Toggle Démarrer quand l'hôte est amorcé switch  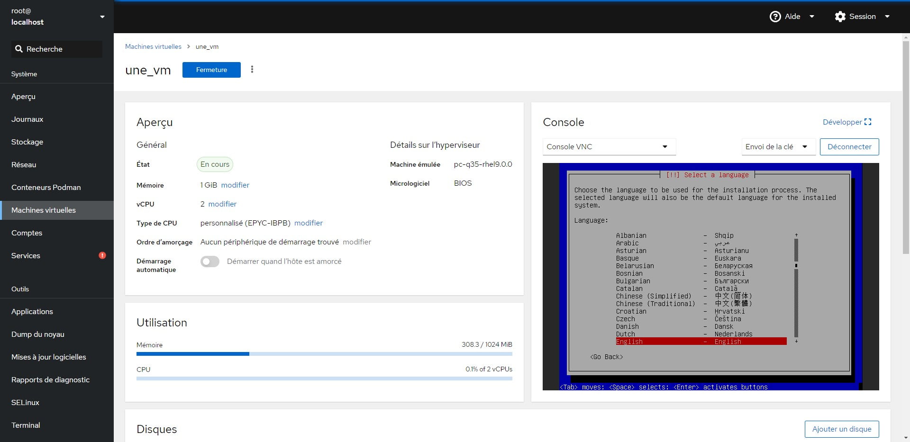coord(209,262)
